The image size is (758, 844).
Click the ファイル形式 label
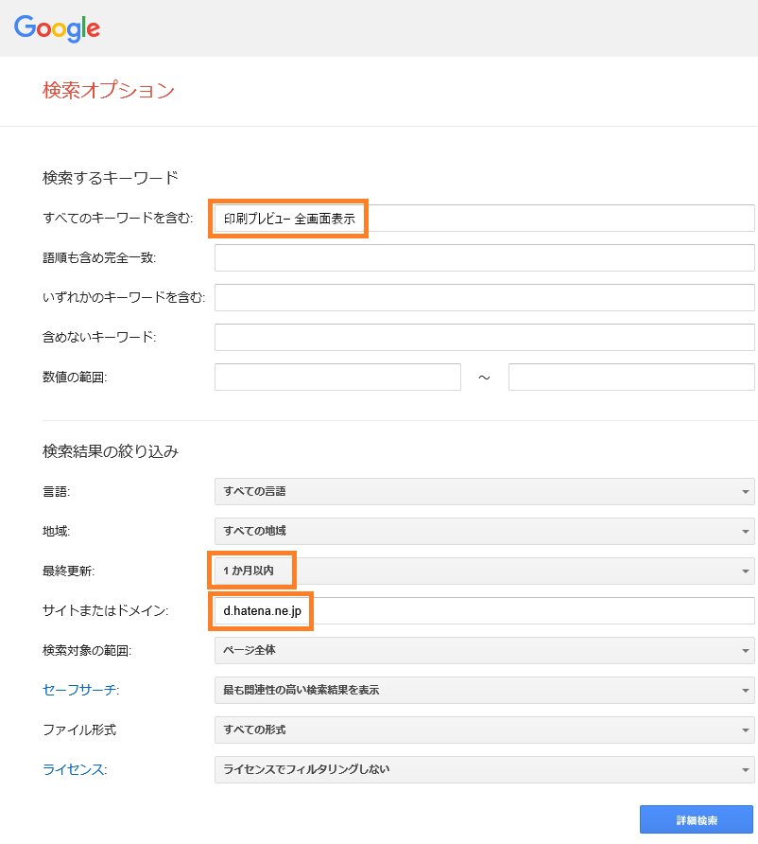pyautogui.click(x=79, y=730)
